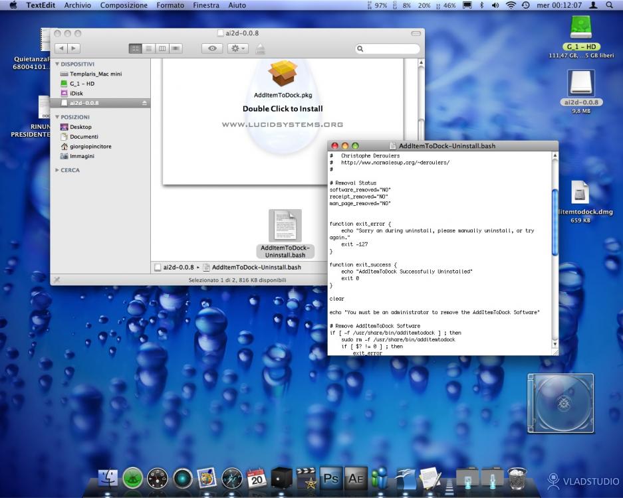Click the Quick Look eye button
The image size is (623, 498).
tap(212, 48)
